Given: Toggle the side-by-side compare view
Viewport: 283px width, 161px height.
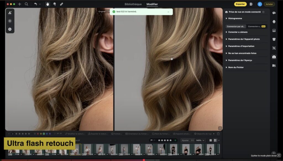Looking at the screenshot, I should pos(215,140).
